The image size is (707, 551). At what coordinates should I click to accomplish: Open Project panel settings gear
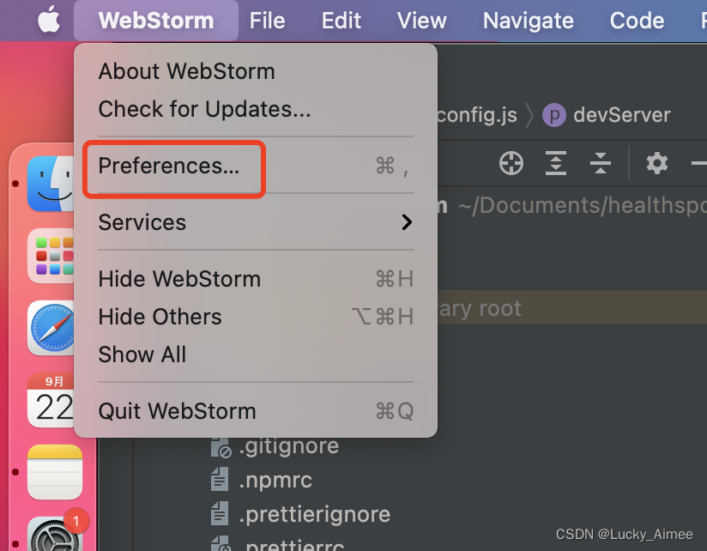(656, 162)
